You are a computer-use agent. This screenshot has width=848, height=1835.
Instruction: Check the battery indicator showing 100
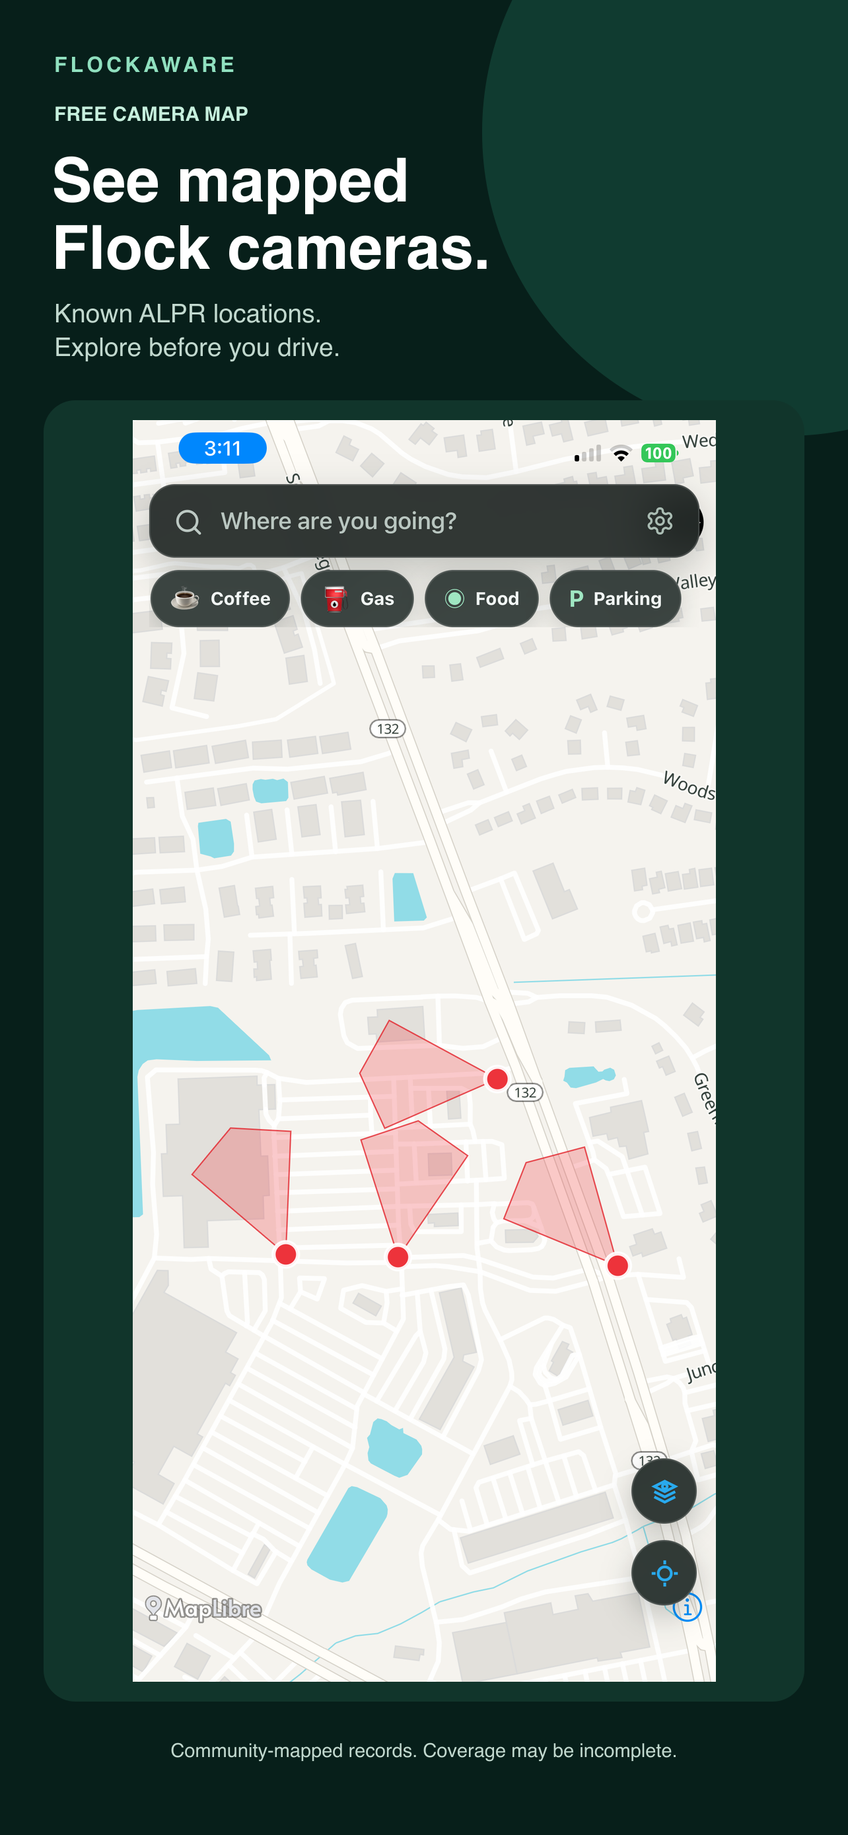tap(658, 453)
